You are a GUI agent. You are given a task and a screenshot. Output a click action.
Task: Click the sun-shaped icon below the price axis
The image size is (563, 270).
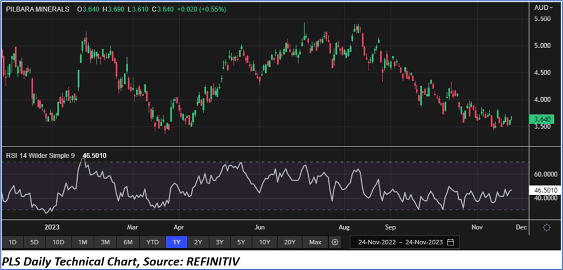[x=546, y=227]
